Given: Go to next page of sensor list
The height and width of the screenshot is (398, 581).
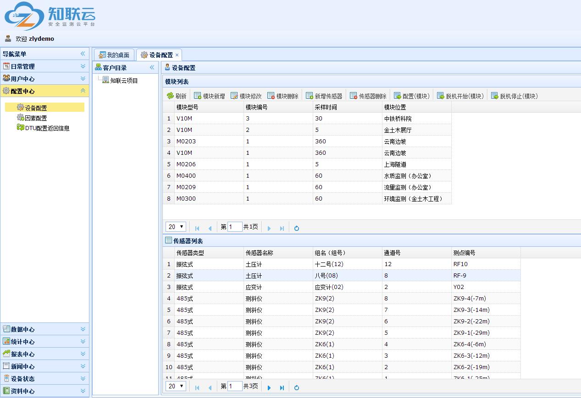Looking at the screenshot, I should pyautogui.click(x=269, y=387).
